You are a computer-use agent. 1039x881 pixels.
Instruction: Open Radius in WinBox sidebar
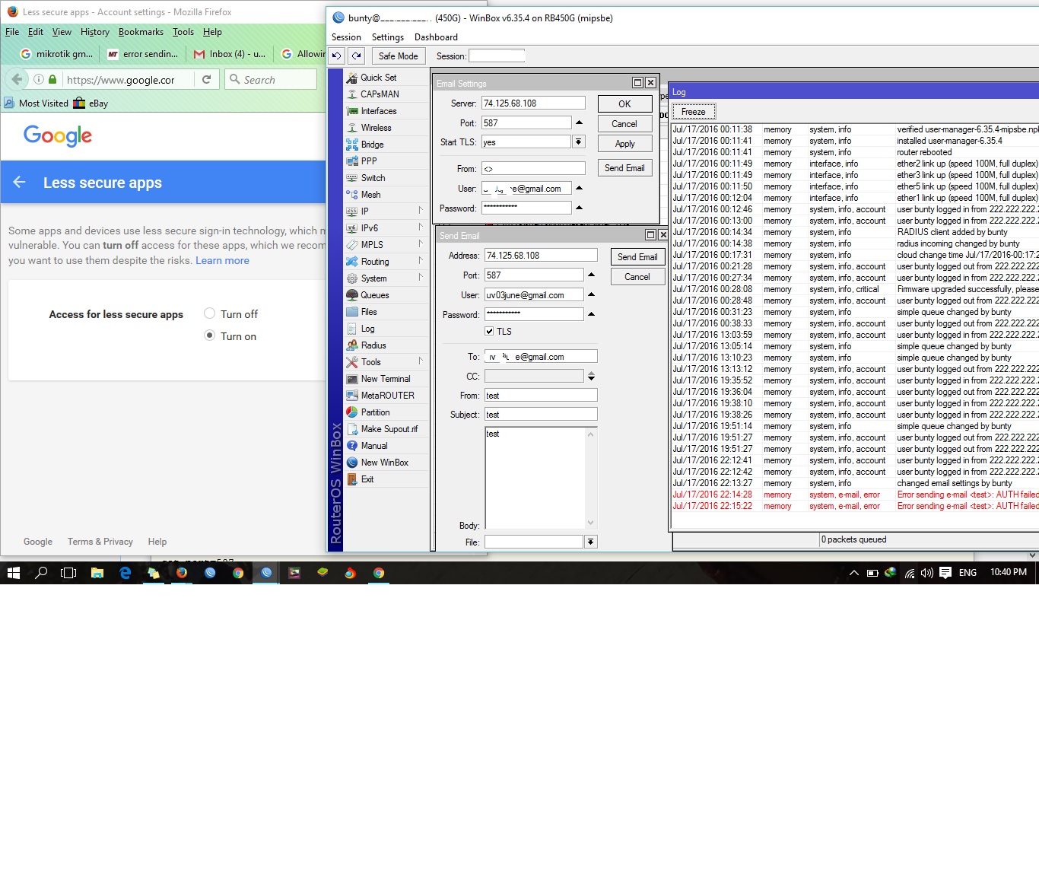[373, 345]
